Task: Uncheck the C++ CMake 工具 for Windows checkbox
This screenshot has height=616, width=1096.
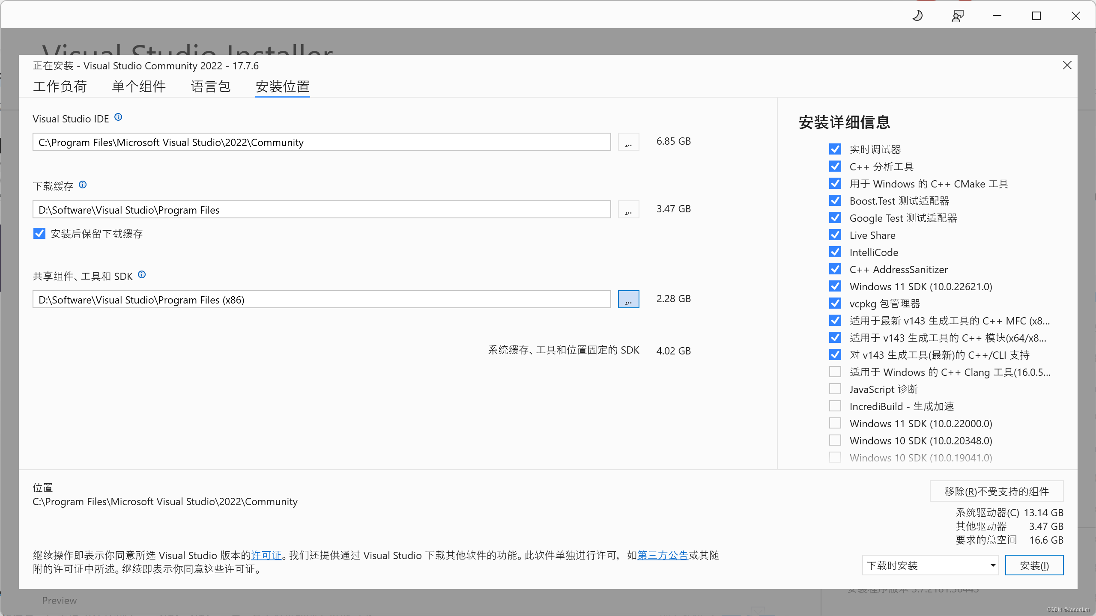Action: (835, 183)
